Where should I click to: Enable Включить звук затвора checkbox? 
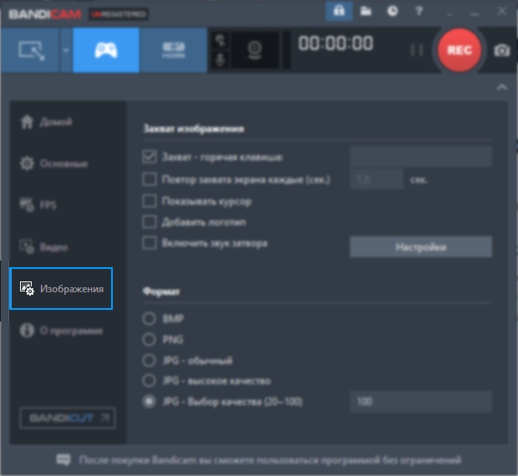coord(150,243)
